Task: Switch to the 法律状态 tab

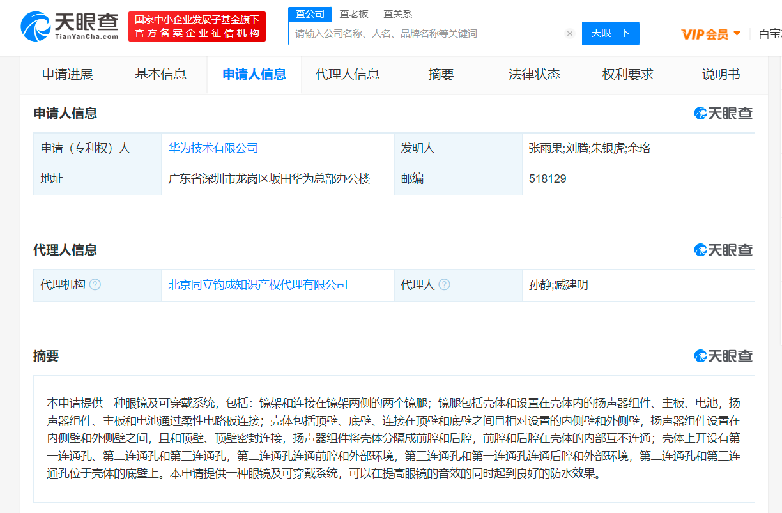Action: [x=534, y=75]
